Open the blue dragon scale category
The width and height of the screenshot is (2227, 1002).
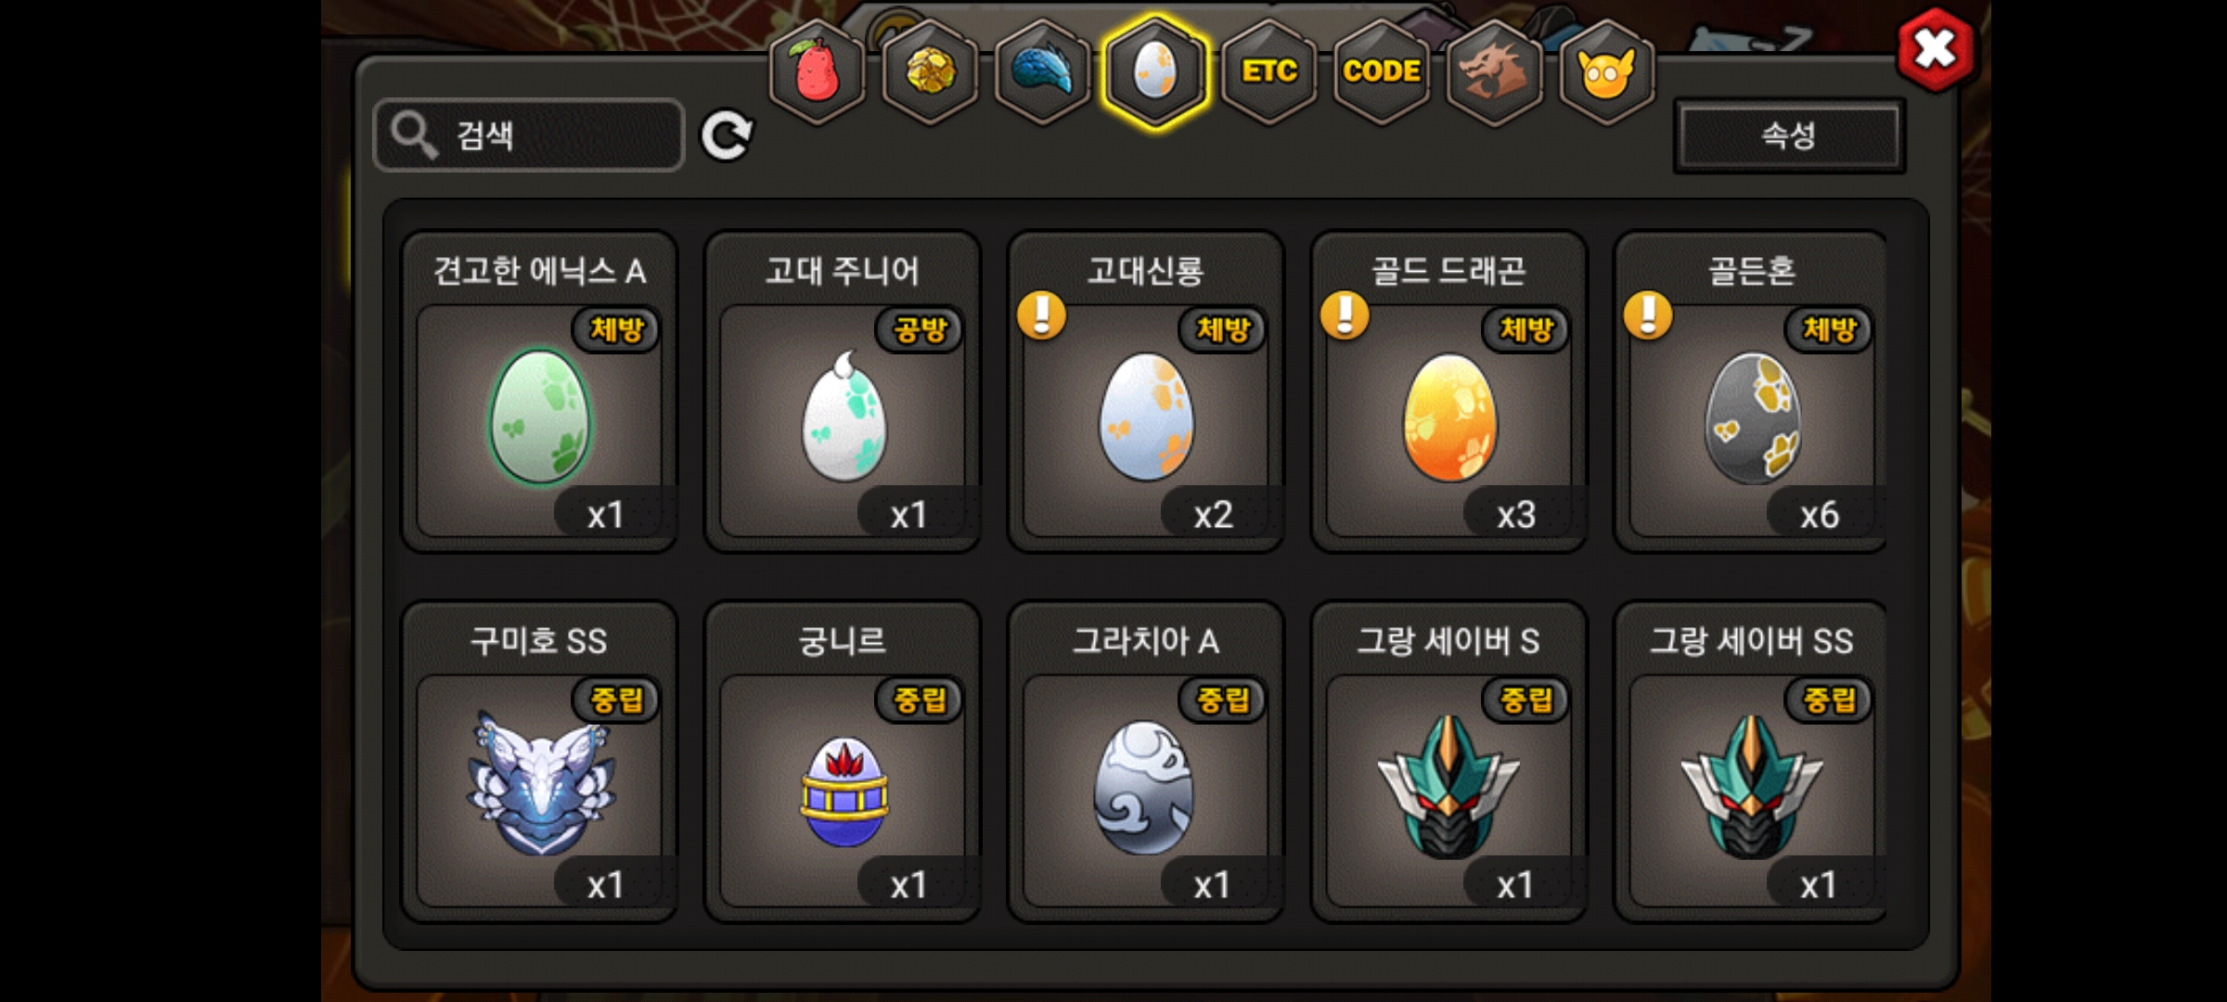[x=1043, y=71]
